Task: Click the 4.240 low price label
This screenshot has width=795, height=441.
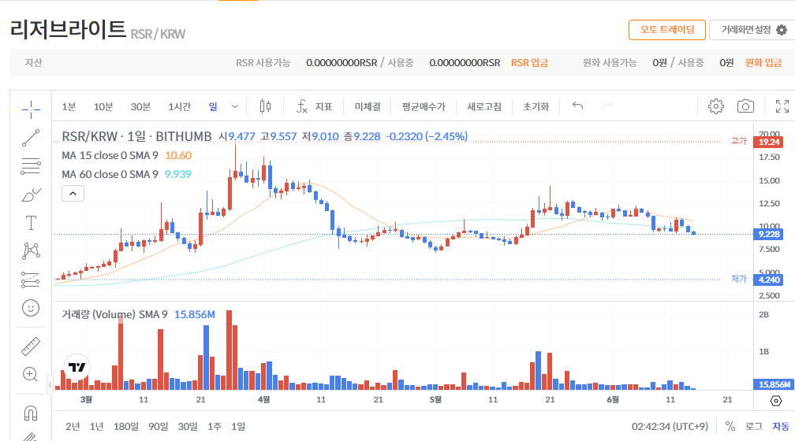Action: point(769,280)
